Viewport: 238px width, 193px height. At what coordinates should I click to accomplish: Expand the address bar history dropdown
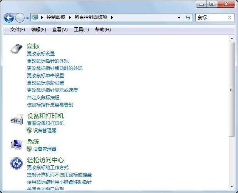click(x=179, y=18)
